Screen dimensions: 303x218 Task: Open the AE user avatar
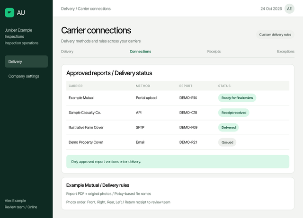289,9
